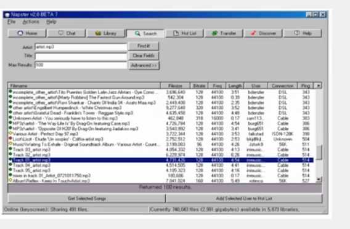This screenshot has height=229, width=350.
Task: Show the Transfer section
Action: click(x=224, y=33)
